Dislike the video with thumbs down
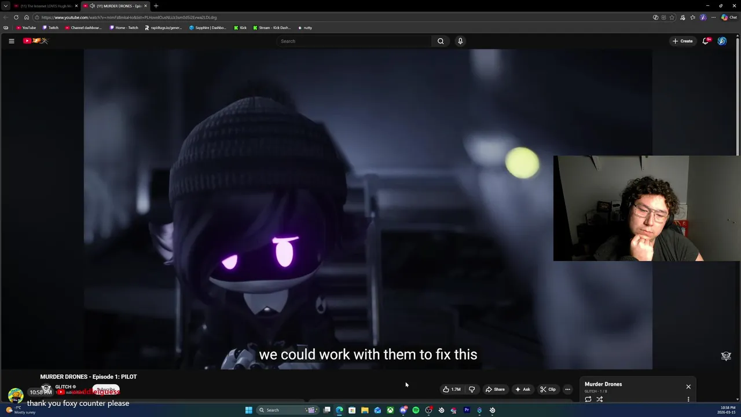 (x=472, y=389)
